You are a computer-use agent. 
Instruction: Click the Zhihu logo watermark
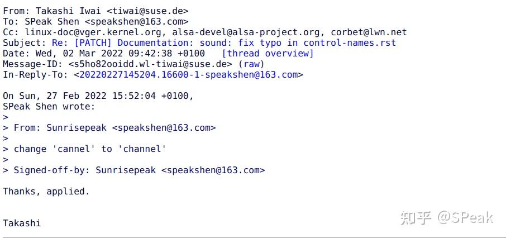click(x=416, y=217)
